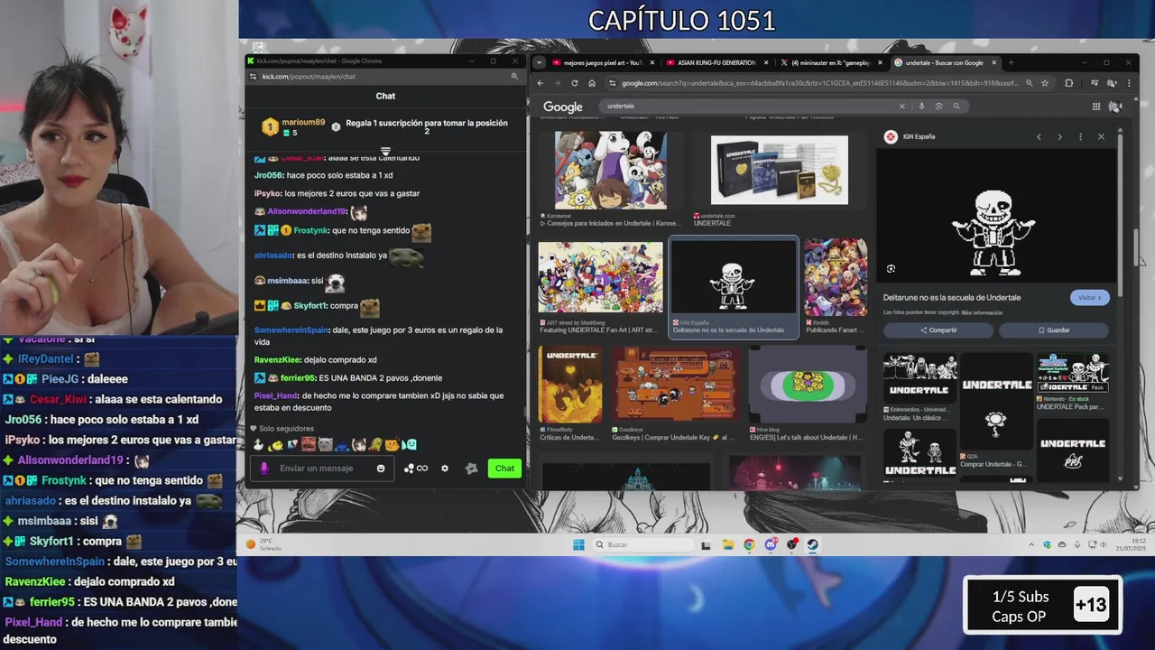Screen dimensions: 1155x650
Task: Go back in Chrome browser
Action: (540, 83)
